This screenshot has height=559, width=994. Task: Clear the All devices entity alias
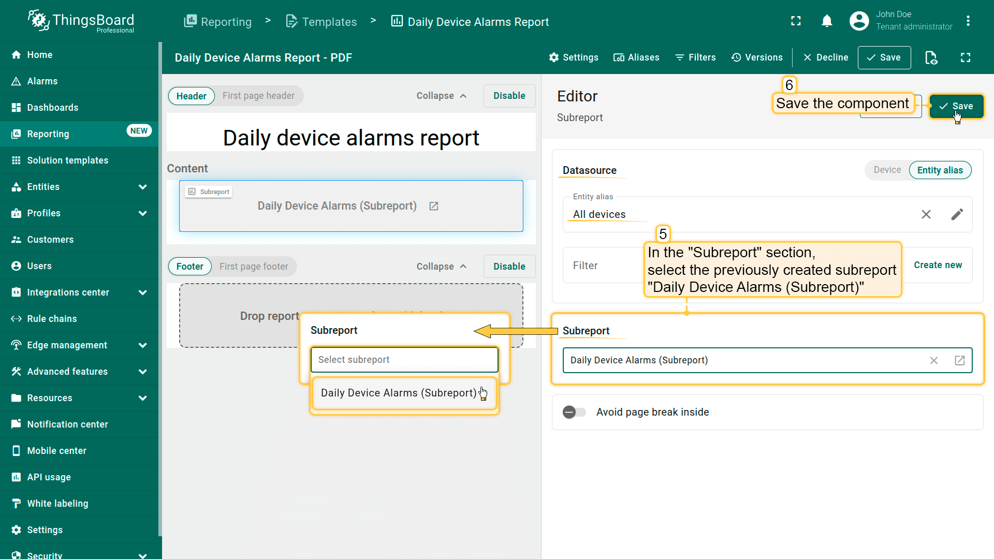[x=926, y=214]
